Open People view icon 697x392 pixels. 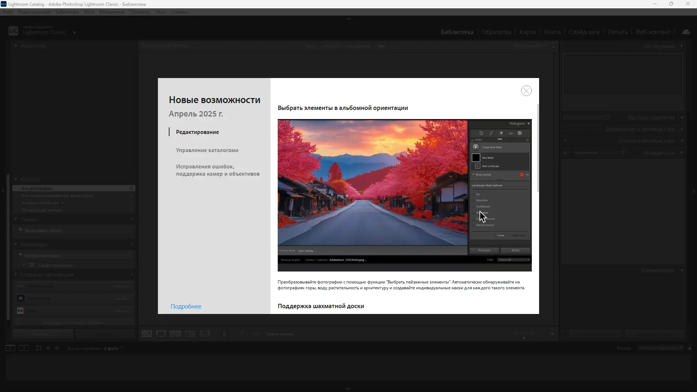205,334
